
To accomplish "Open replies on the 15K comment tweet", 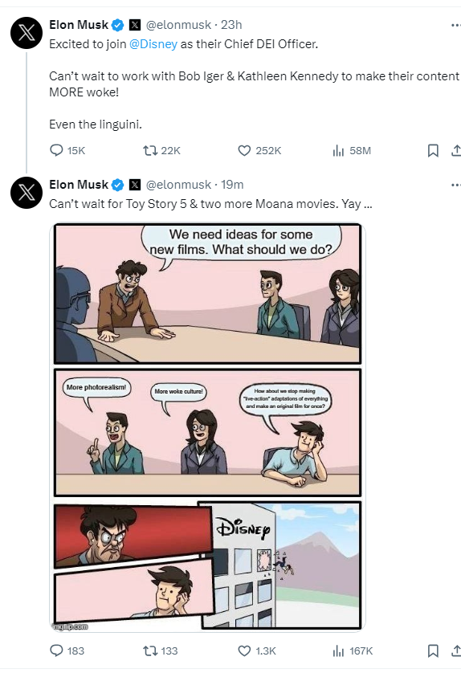I will click(x=67, y=151).
